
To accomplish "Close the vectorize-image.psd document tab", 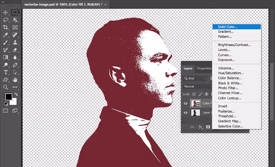I will click(106, 5).
